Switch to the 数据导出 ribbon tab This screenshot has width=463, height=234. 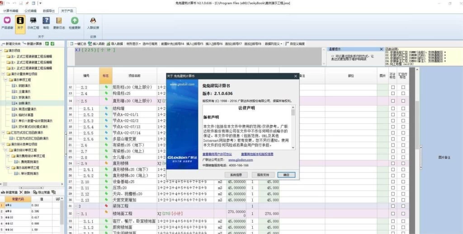click(49, 10)
